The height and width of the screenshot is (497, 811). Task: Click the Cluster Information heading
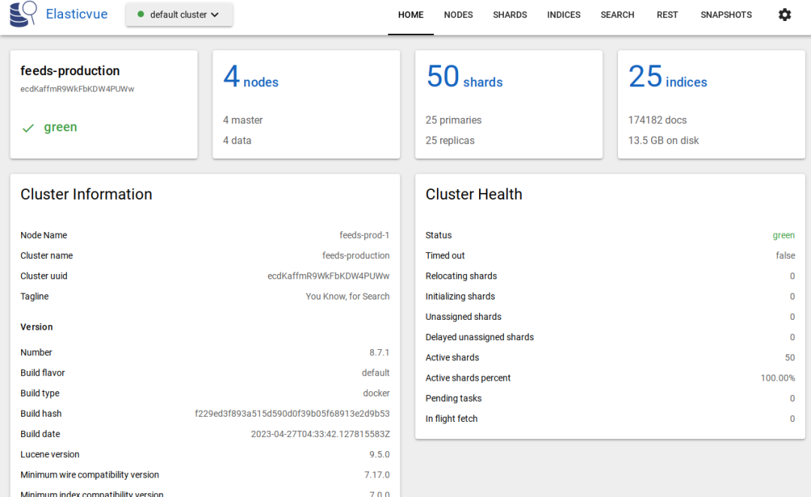pyautogui.click(x=86, y=194)
